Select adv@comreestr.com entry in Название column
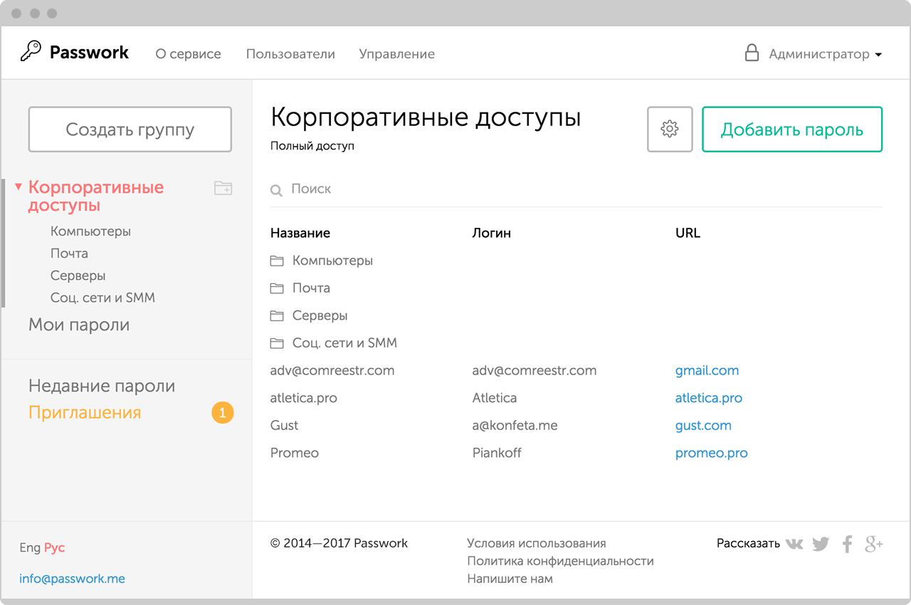 point(332,371)
